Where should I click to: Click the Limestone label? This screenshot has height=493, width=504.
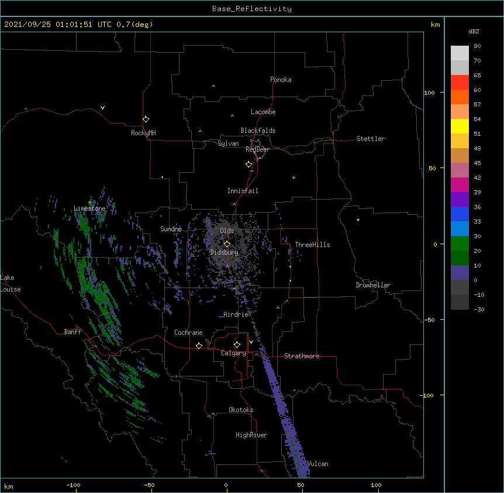(89, 208)
